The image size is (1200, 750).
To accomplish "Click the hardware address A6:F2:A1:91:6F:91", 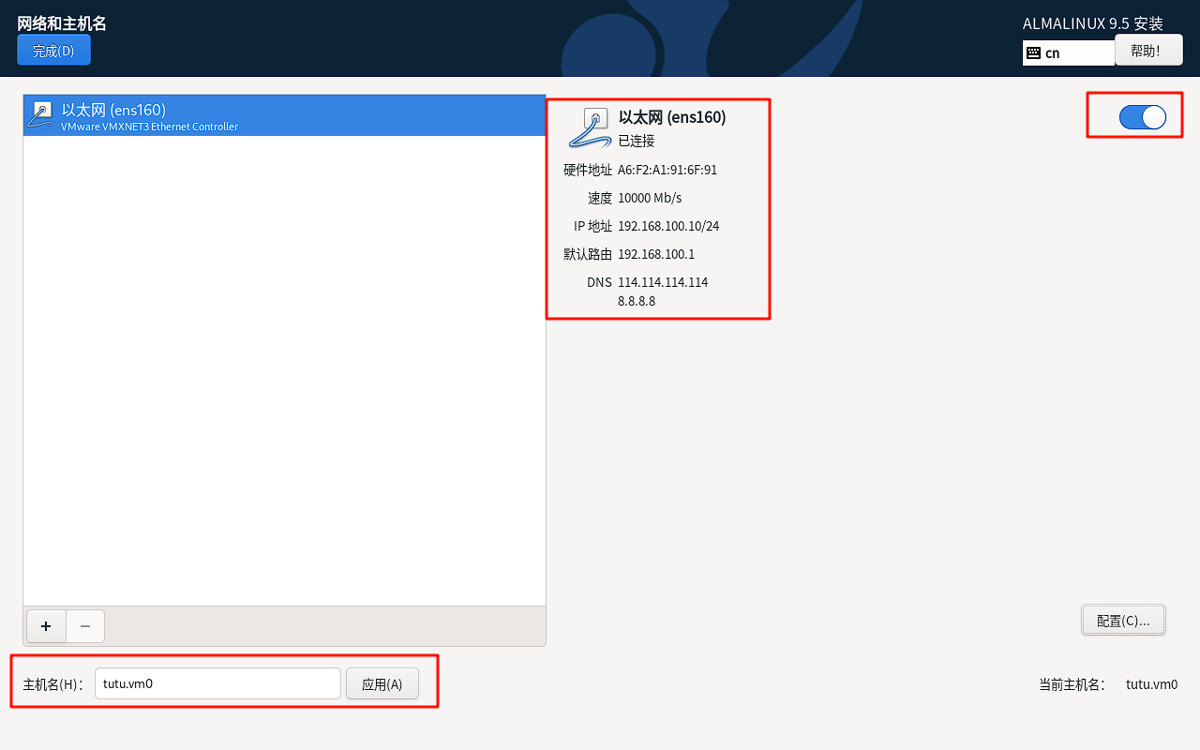I will [667, 170].
